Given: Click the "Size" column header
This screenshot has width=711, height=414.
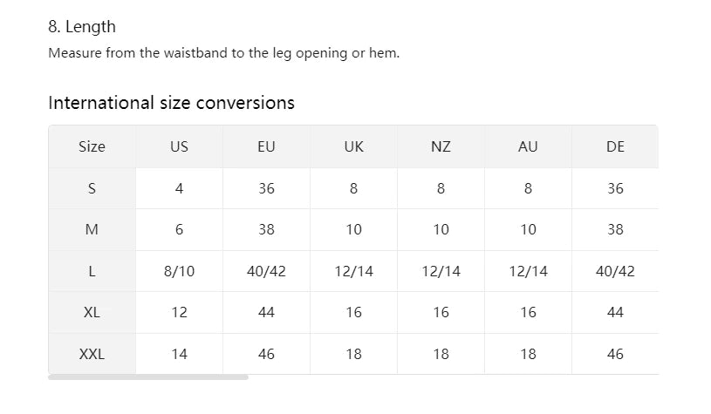Looking at the screenshot, I should click(92, 146).
